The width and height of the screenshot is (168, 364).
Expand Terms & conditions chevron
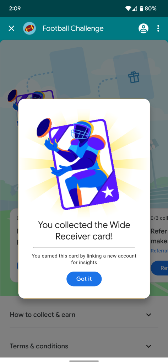click(x=148, y=346)
